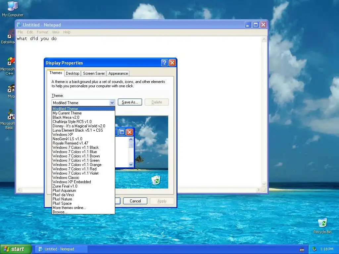Close the Display Properties dialog
Screen dimensions: 339x254
172,63
